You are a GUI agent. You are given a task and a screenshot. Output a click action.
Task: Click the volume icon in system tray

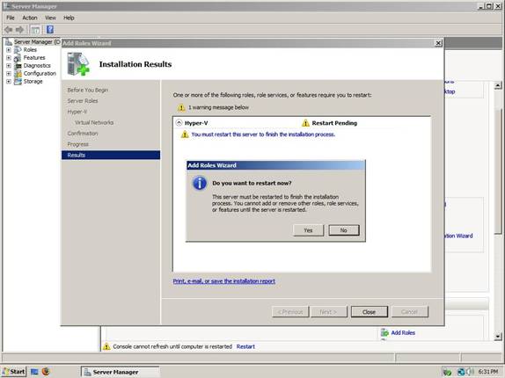[x=471, y=372]
